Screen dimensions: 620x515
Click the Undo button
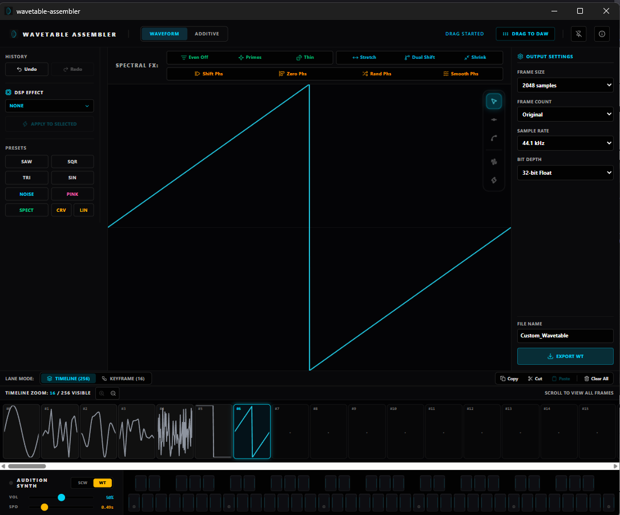click(26, 69)
